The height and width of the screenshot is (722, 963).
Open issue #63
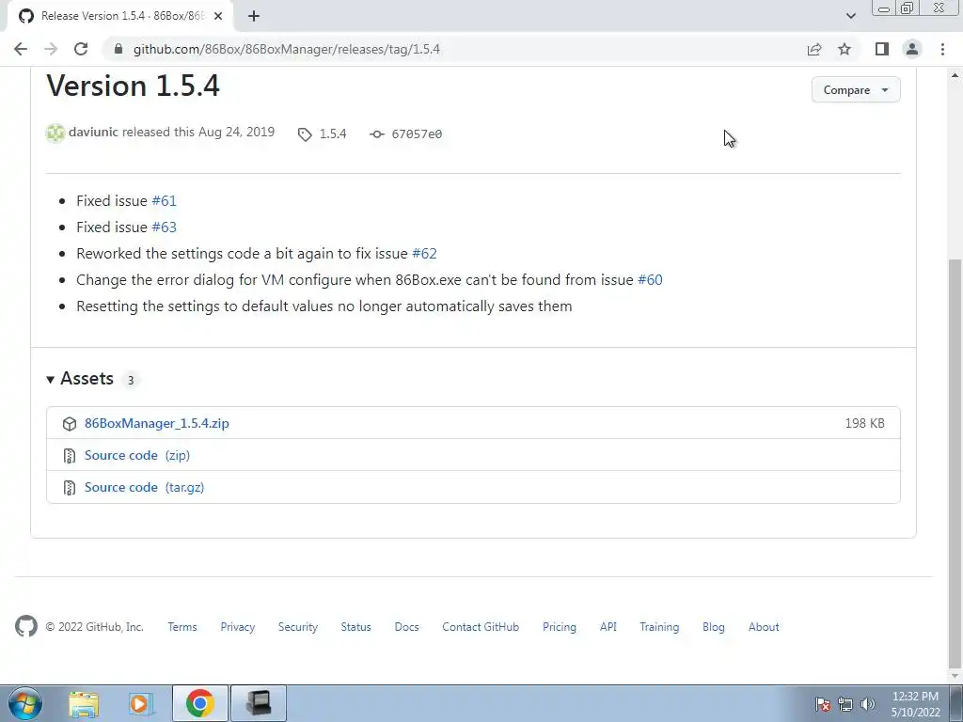pos(164,228)
